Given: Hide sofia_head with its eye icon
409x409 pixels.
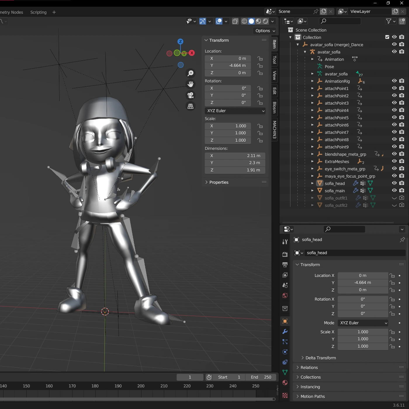Looking at the screenshot, I should 394,183.
